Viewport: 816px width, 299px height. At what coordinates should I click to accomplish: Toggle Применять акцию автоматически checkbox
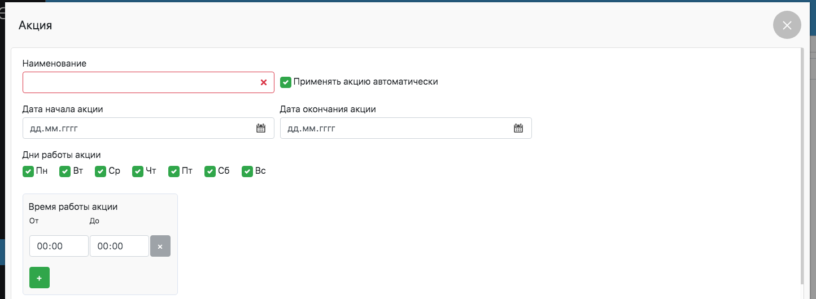click(286, 82)
